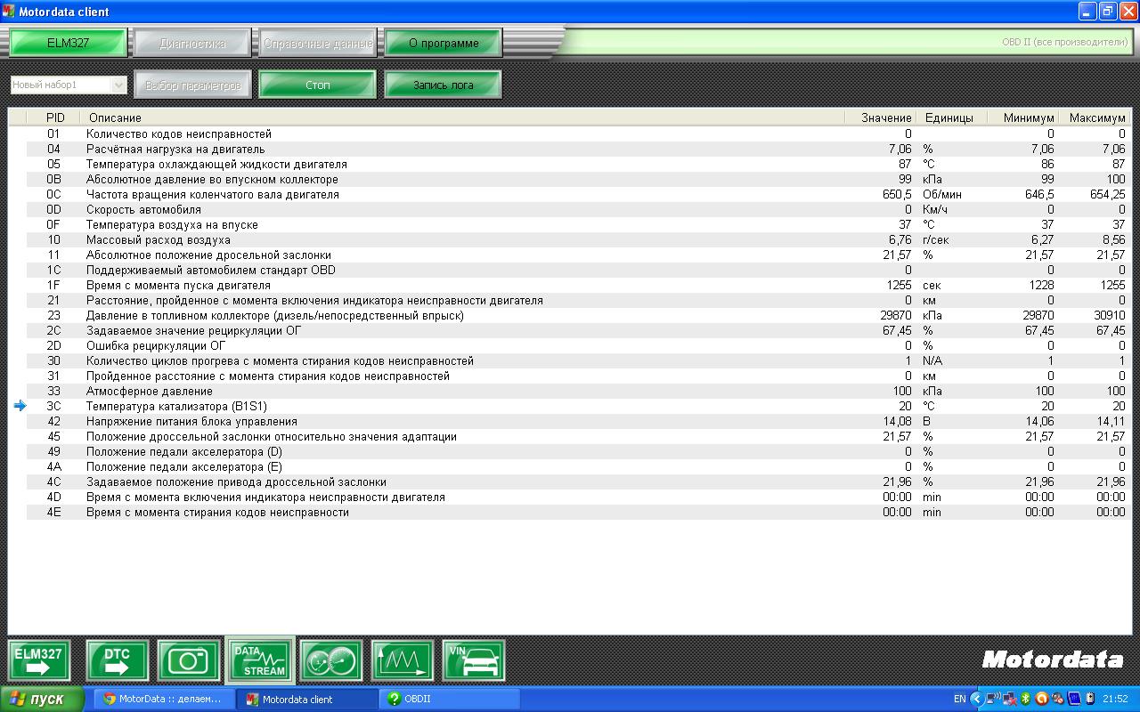
Task: Open the dashboard gauges view icon
Action: [331, 661]
